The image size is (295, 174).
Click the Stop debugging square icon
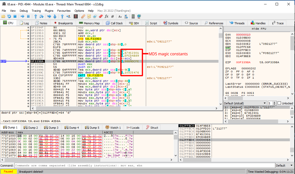point(15,16)
